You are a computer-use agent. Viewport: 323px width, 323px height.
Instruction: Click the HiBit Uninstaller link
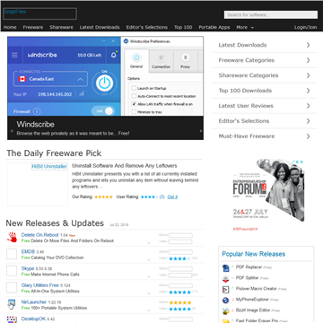(x=49, y=167)
